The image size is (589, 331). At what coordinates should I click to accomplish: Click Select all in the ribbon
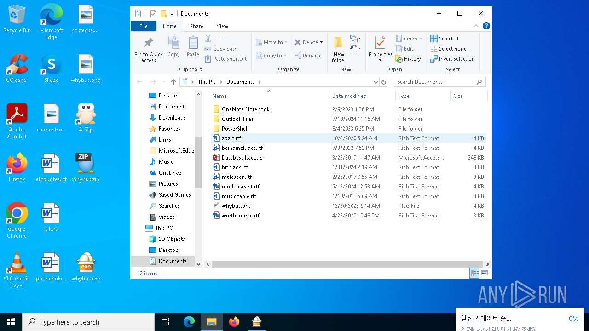coord(445,39)
